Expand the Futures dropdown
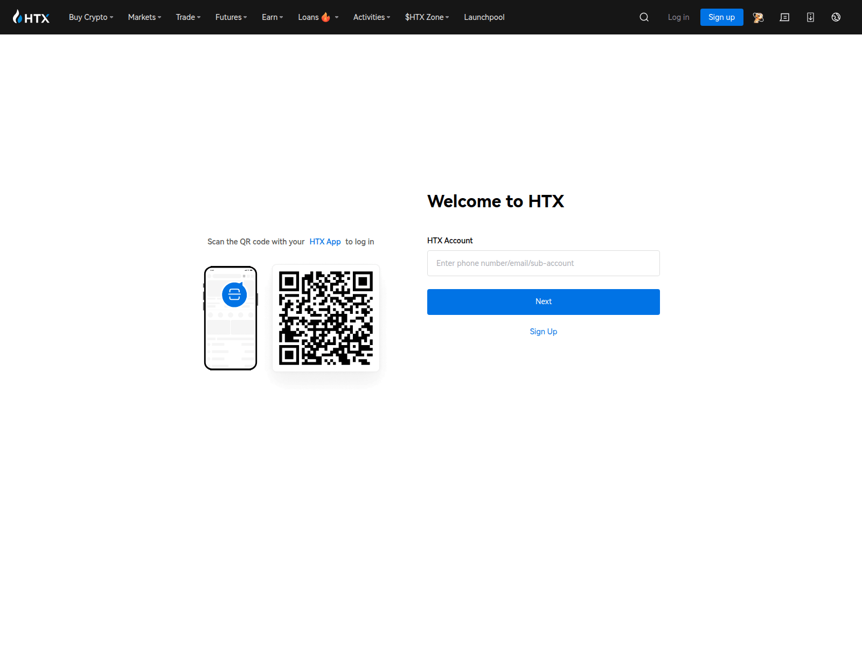 231,17
